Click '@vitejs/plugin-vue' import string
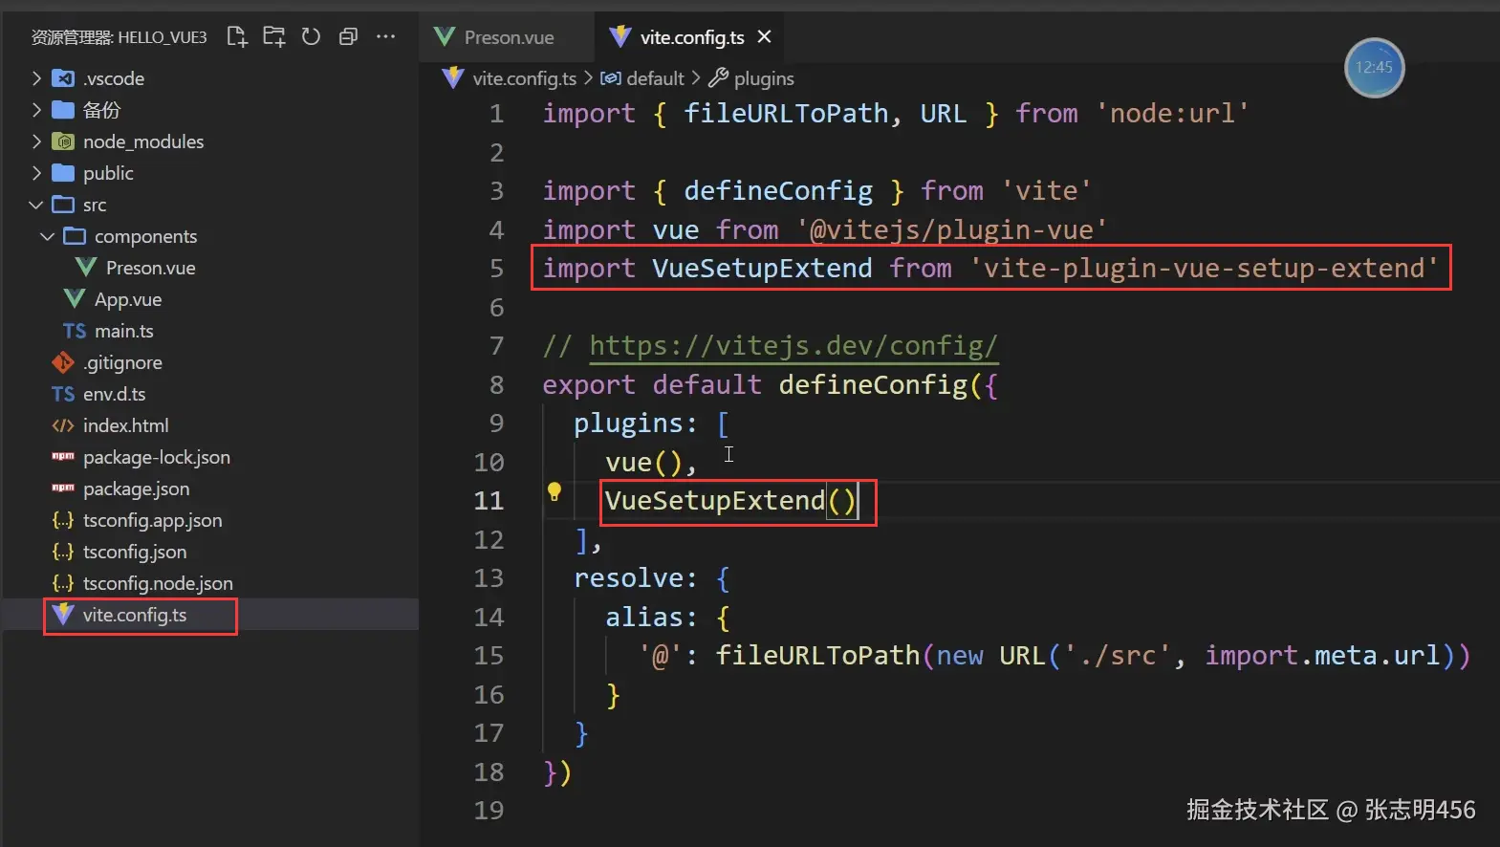The height and width of the screenshot is (847, 1500). (x=951, y=229)
